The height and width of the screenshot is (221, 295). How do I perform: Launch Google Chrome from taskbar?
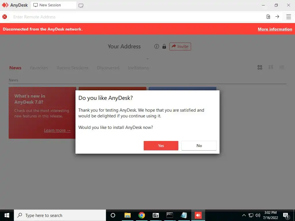pyautogui.click(x=141, y=215)
